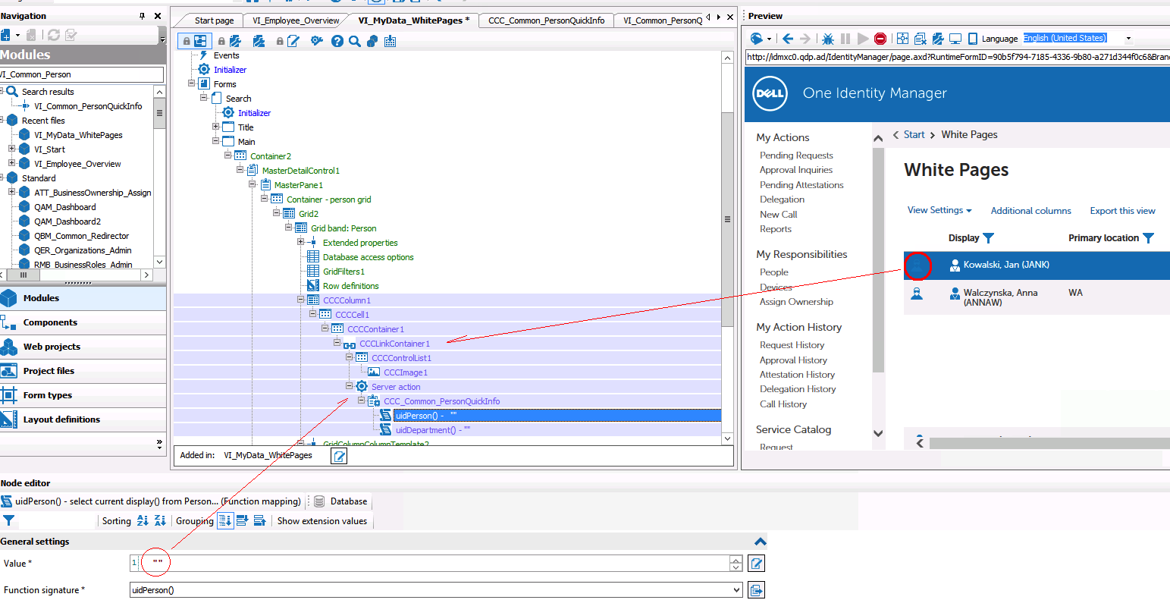Collapse the Forms tree node
This screenshot has width=1170, height=600.
pos(192,83)
